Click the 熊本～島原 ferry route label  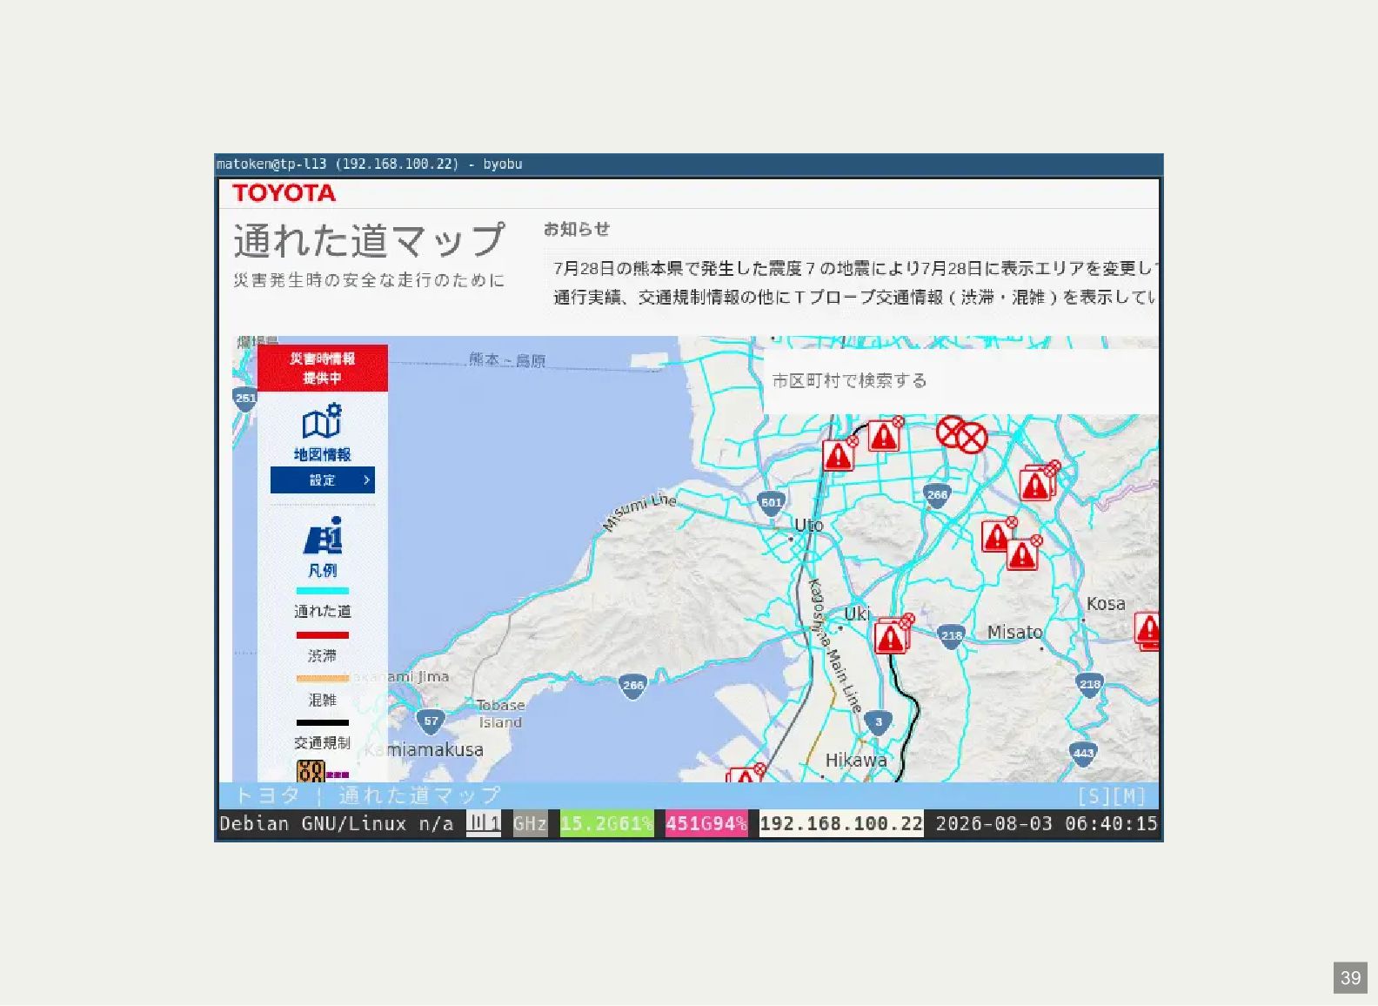click(507, 360)
